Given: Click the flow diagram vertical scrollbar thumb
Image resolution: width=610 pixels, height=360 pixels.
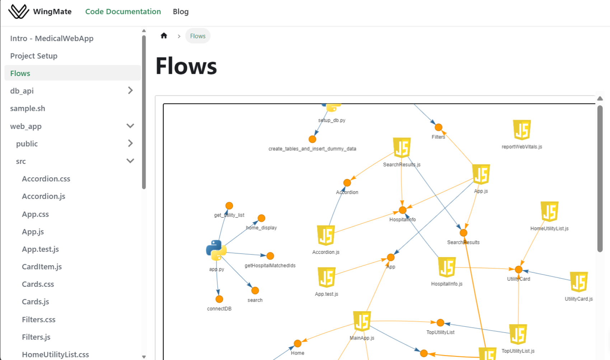Looking at the screenshot, I should tap(600, 179).
